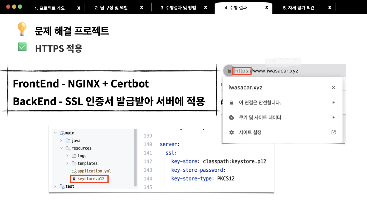Select the 'logs' folder
This screenshot has width=367, height=206.
[x=82, y=156]
